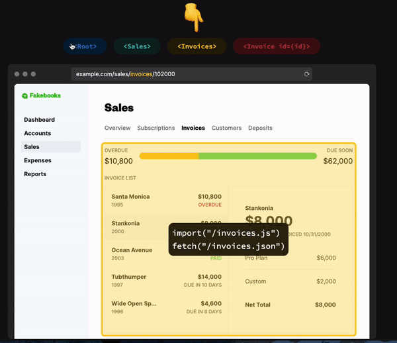
Task: Click the import("/invoices.js") code line
Action: click(226, 233)
